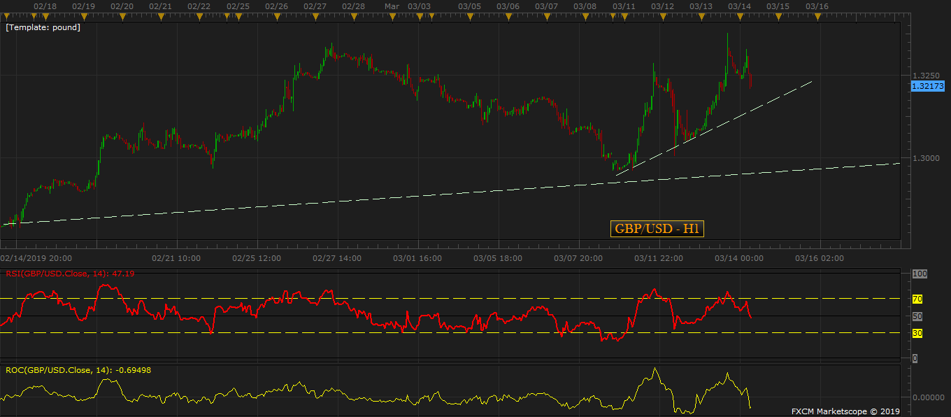Click the [Template: pound] label
Screen dimensions: 951x417
tap(43, 27)
